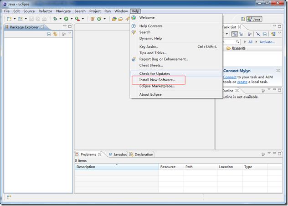This screenshot has height=206, width=288.
Task: Choose About Eclipse in the Help menu
Action: click(176, 94)
